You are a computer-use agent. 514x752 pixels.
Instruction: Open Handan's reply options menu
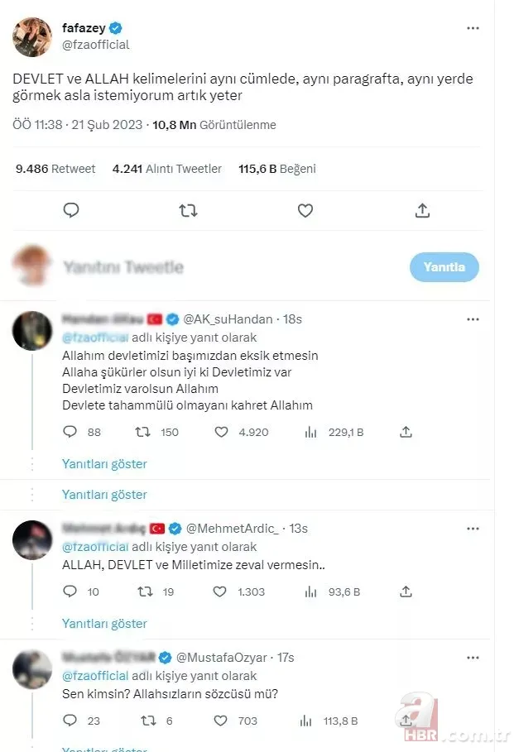[473, 319]
